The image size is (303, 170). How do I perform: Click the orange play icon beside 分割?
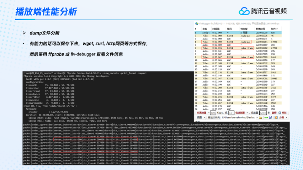276,118
